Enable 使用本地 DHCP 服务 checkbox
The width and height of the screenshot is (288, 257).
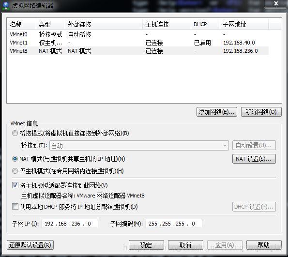15,207
